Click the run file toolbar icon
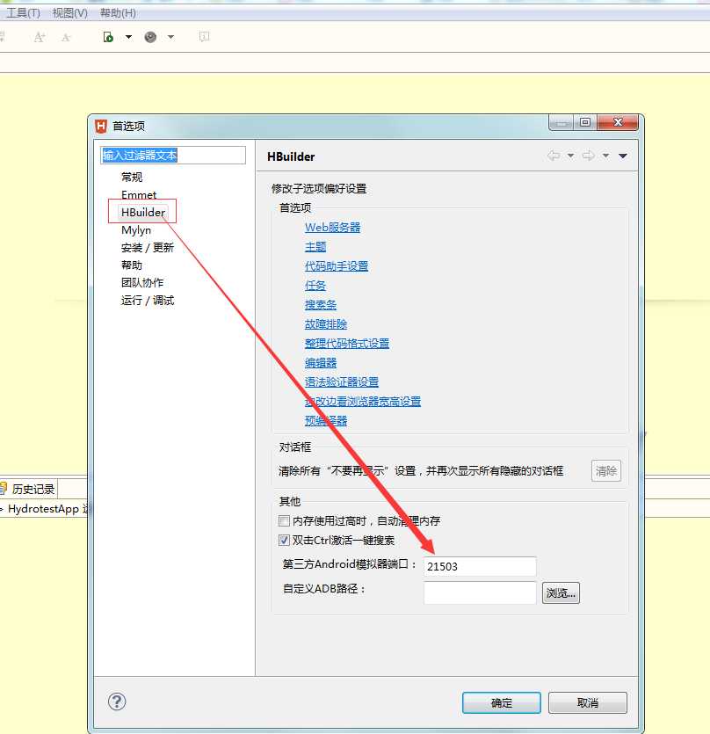The image size is (710, 734). [108, 37]
